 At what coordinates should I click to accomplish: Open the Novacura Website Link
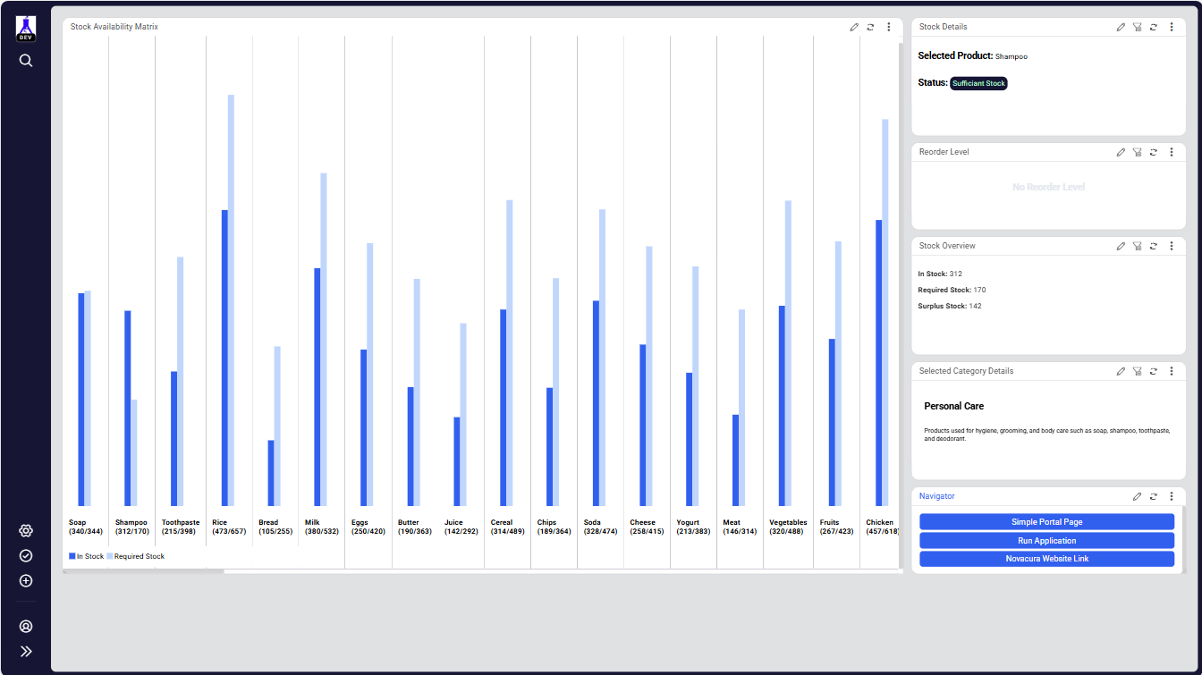click(x=1046, y=560)
